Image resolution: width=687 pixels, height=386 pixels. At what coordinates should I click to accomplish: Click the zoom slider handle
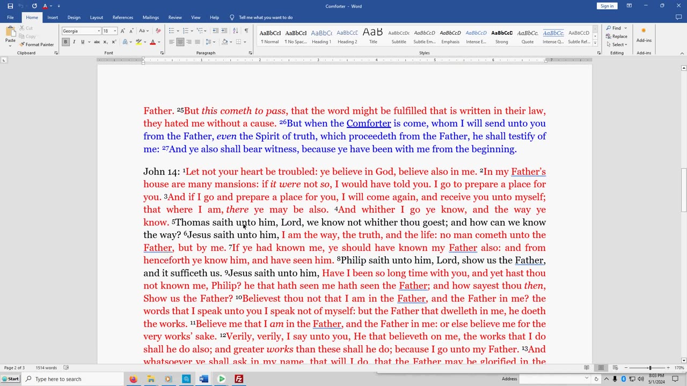649,368
